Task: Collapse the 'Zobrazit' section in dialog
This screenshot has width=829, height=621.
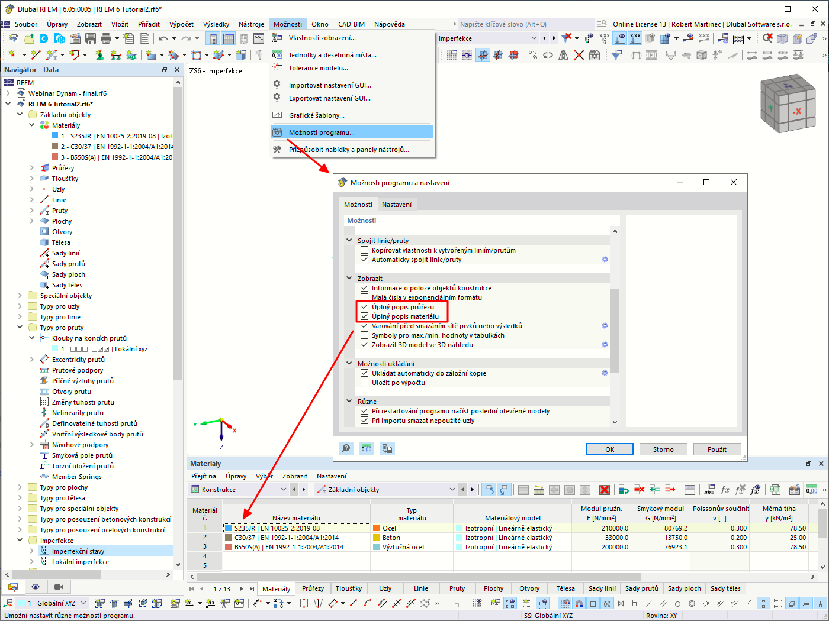Action: [349, 279]
